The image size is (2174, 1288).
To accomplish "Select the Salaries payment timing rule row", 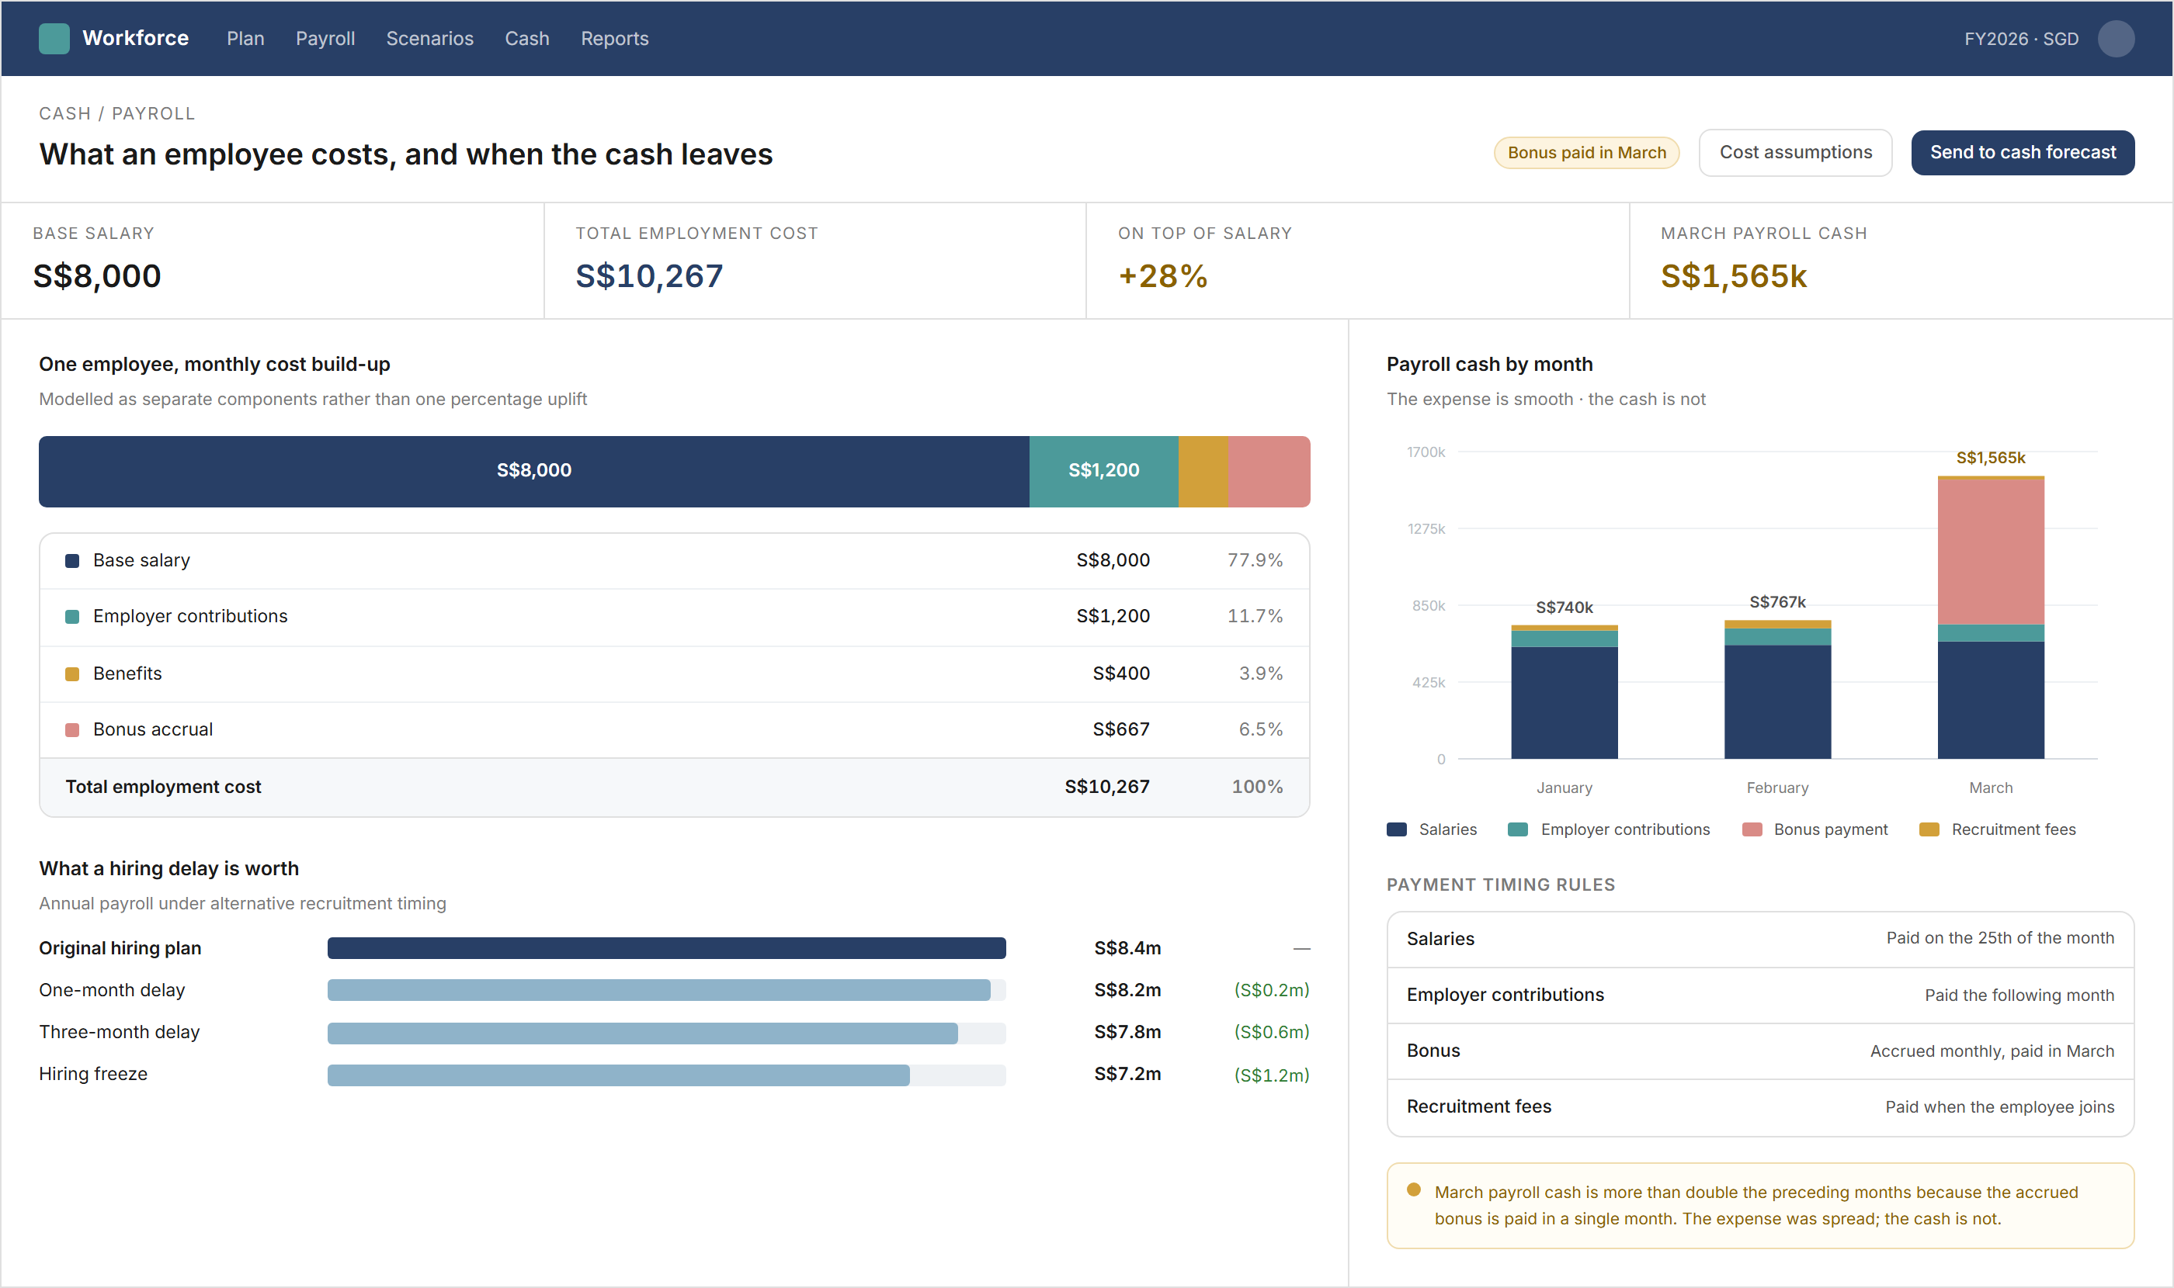I will pyautogui.click(x=1759, y=939).
